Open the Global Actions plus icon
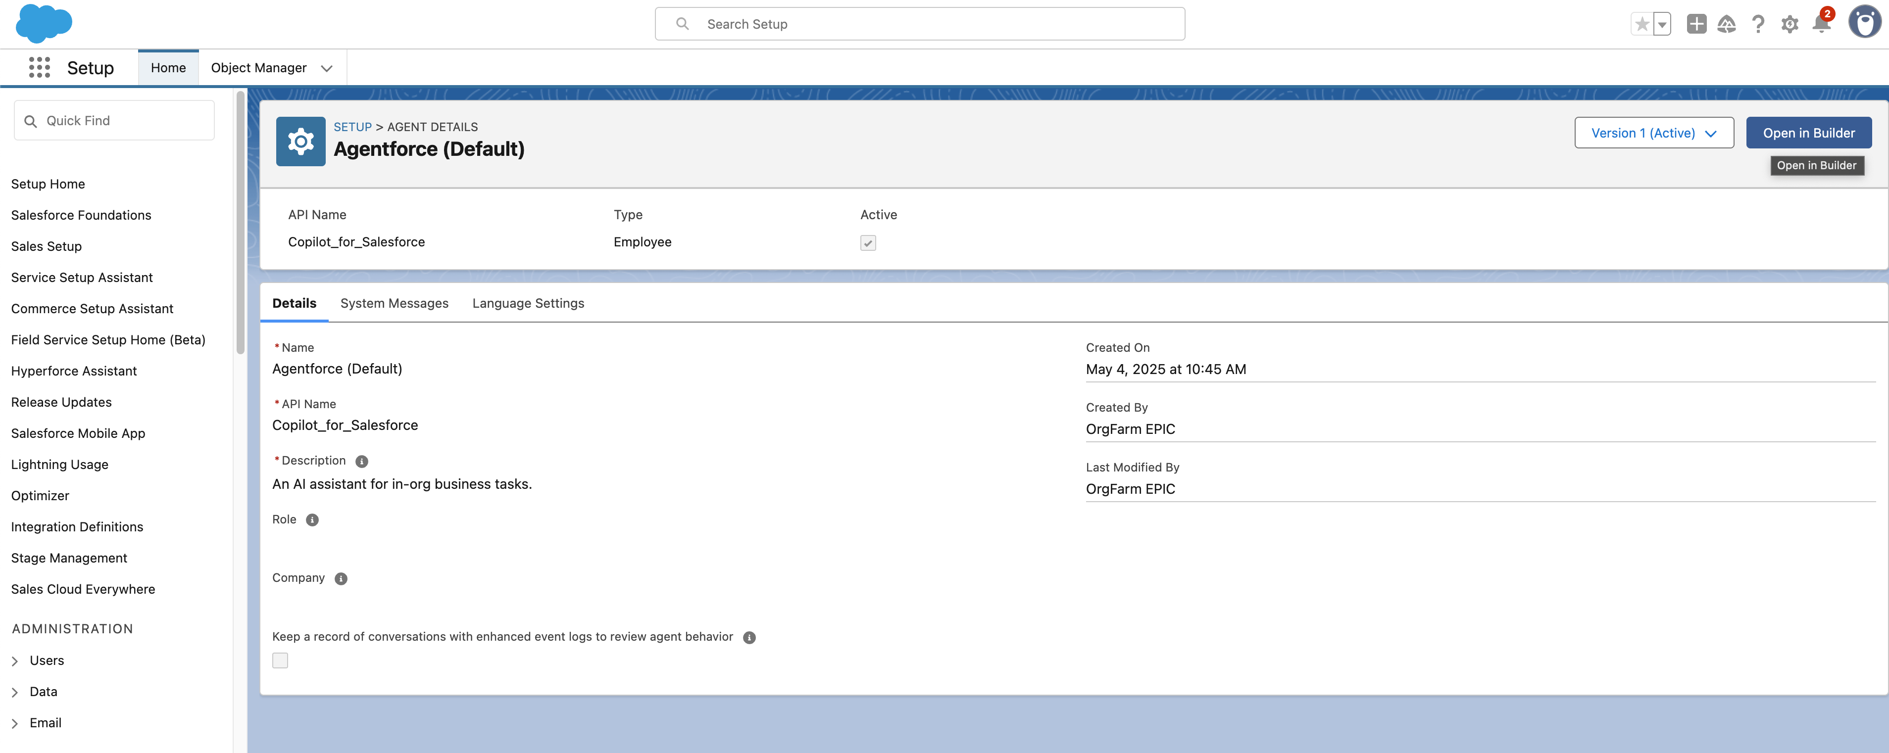The width and height of the screenshot is (1889, 753). point(1696,24)
